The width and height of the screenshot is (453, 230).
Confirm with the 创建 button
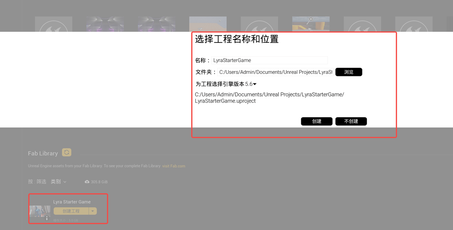(316, 121)
